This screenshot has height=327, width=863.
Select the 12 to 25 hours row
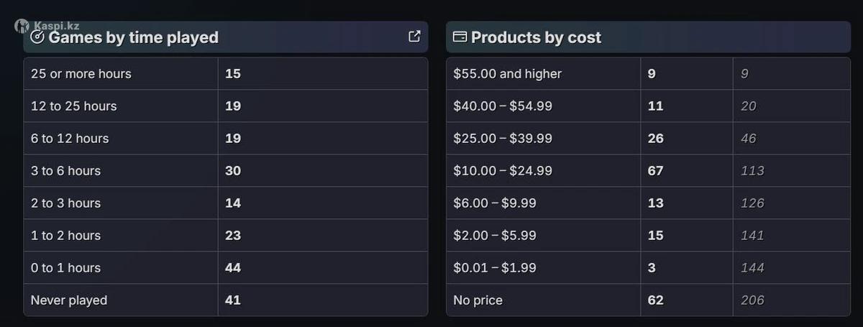[73, 106]
